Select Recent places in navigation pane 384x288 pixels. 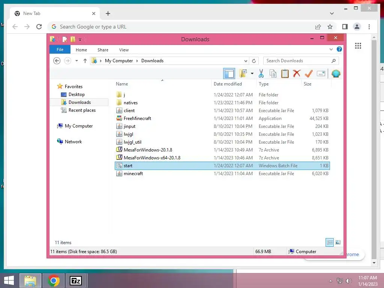click(82, 110)
